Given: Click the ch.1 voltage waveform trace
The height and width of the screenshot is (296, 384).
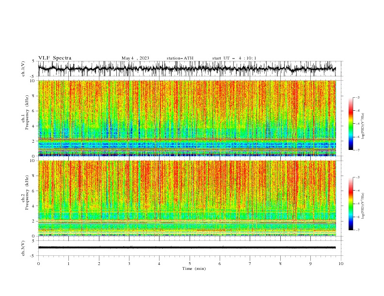Looking at the screenshot, I should click(187, 69).
